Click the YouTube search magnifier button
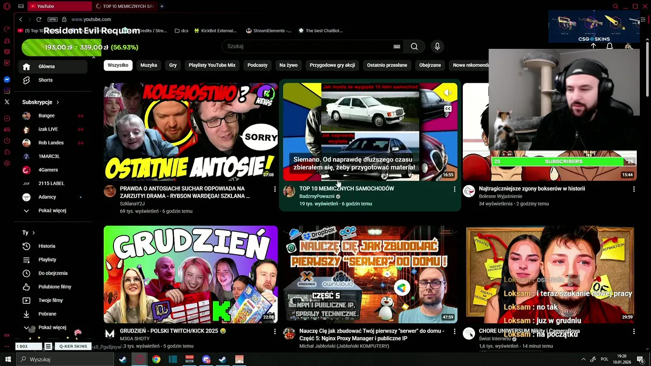Screen dimensions: 651x366 (x=415, y=46)
